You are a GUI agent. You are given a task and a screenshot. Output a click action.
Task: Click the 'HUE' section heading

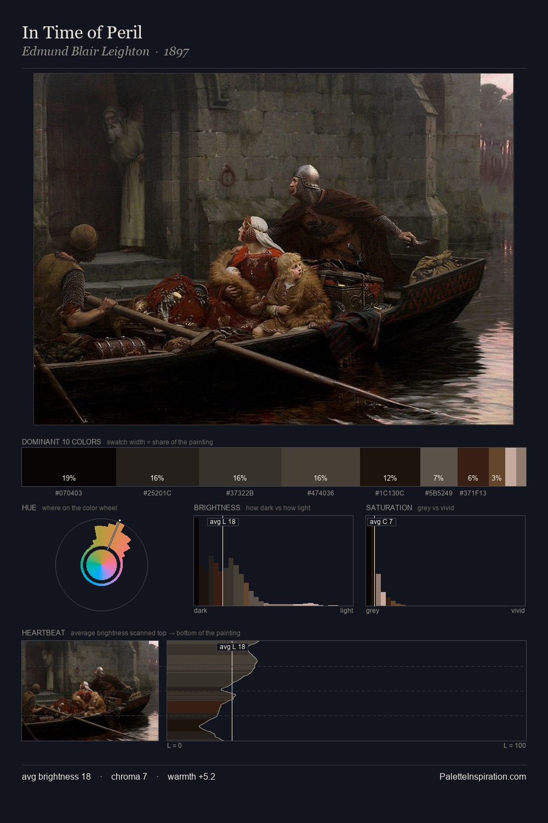[x=29, y=508]
